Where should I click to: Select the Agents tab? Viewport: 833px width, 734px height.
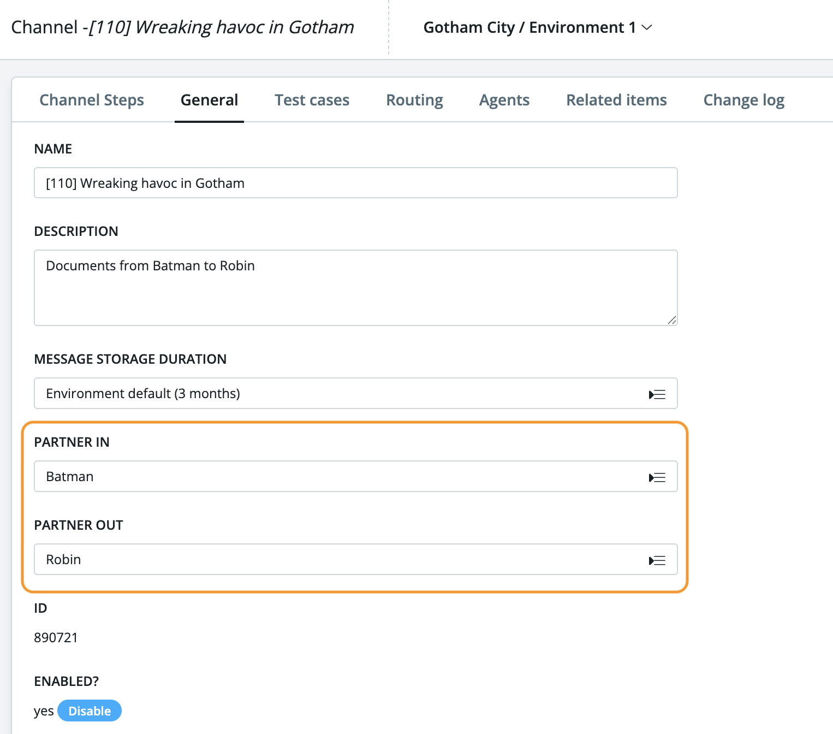coord(504,100)
